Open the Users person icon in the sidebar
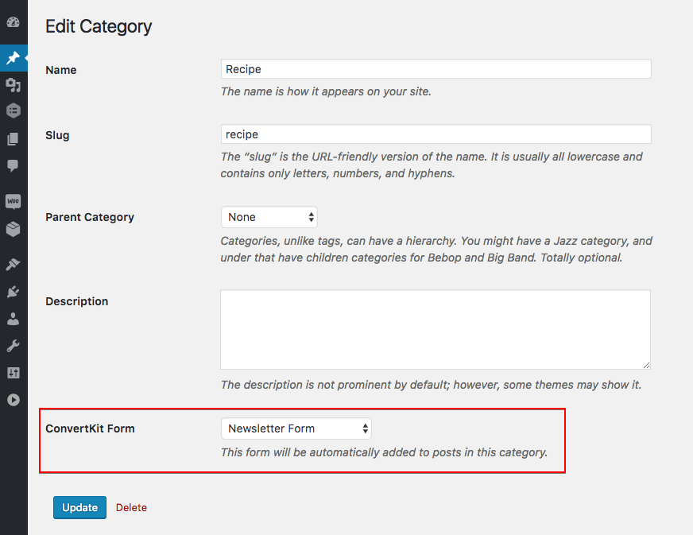693x535 pixels. (13, 318)
